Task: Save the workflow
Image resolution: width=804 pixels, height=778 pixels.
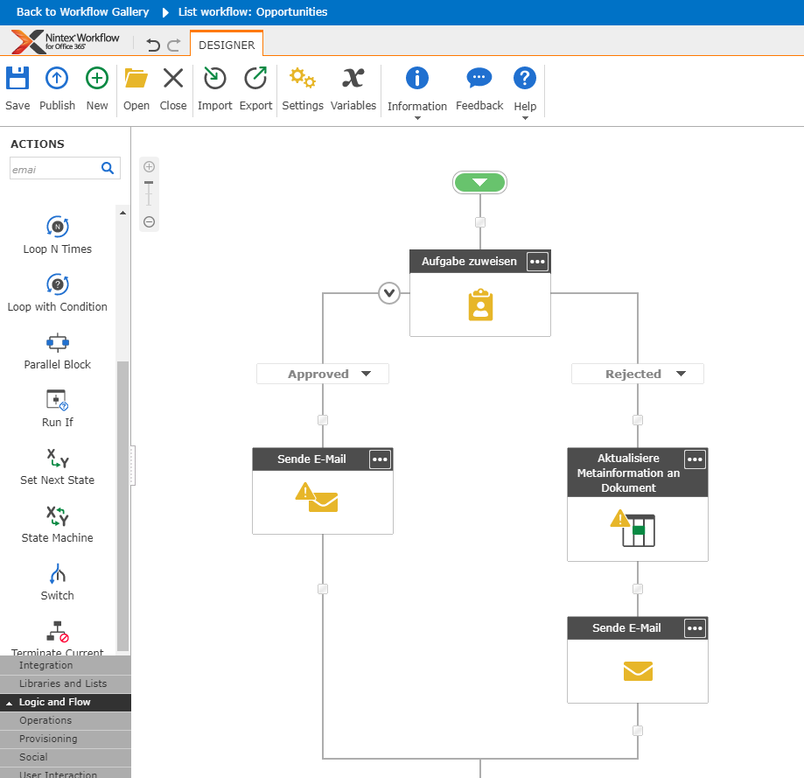Action: point(17,88)
